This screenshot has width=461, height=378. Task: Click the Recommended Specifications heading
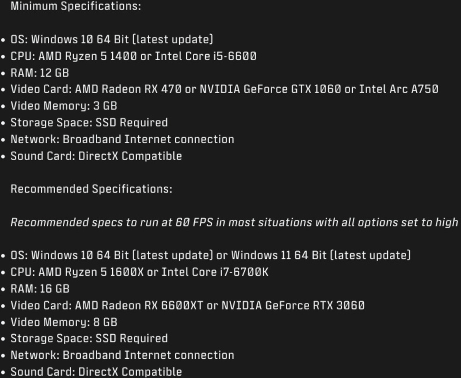click(x=91, y=189)
